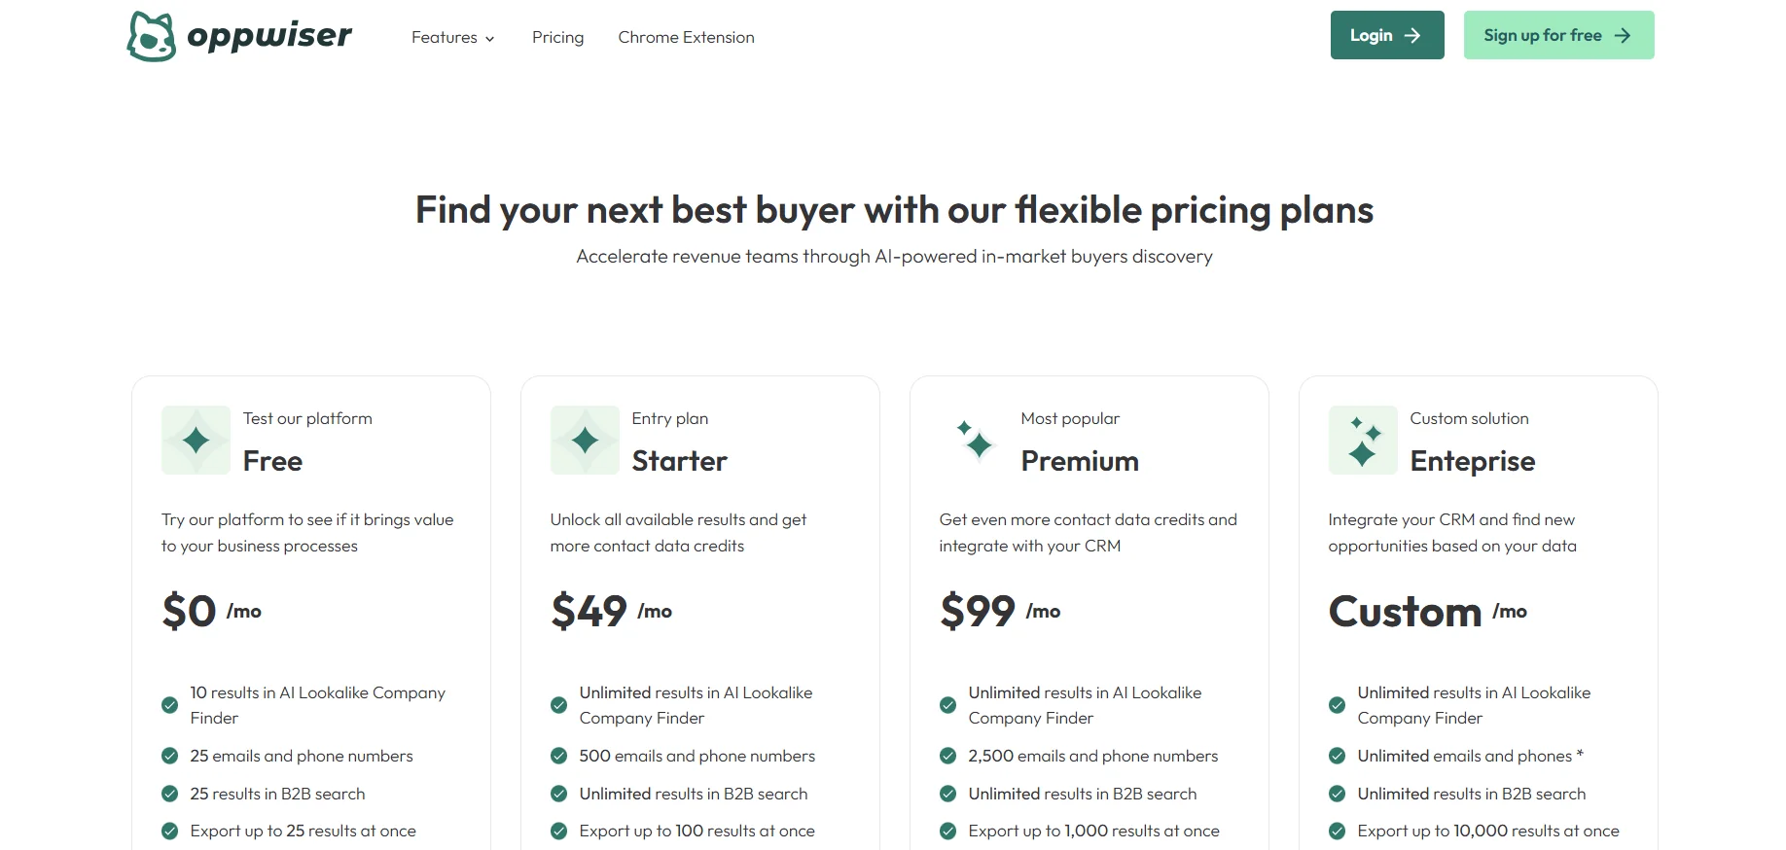The image size is (1786, 850).
Task: Click the oppwiser cat logo icon
Action: [152, 35]
